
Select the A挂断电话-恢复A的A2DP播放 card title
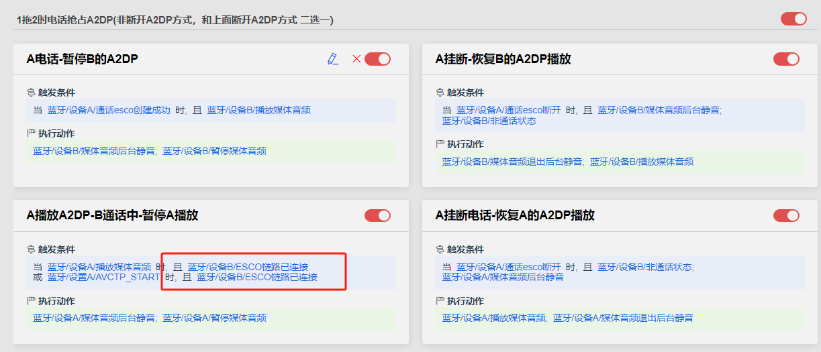pyautogui.click(x=515, y=215)
